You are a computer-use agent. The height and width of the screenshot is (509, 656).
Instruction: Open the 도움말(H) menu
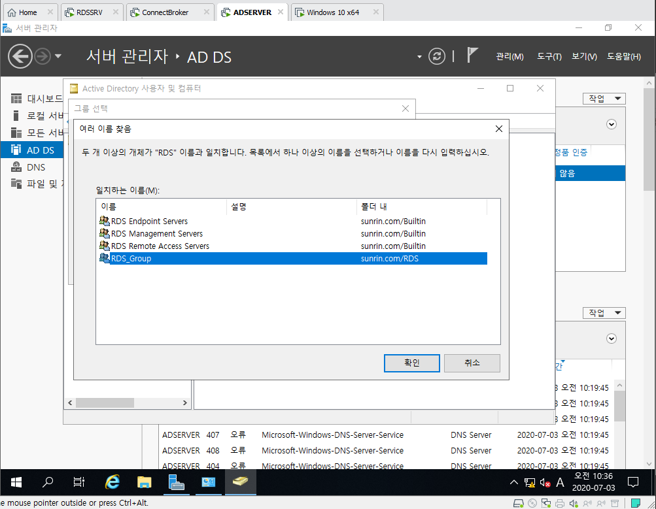pos(624,56)
